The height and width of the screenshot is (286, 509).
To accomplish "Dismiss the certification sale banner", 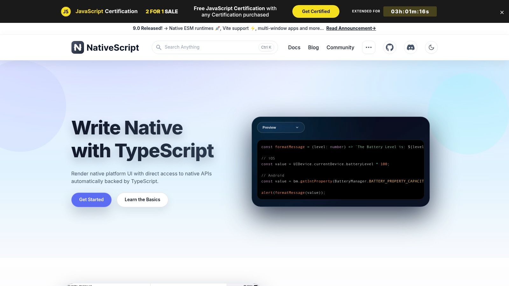I will 502,12.
